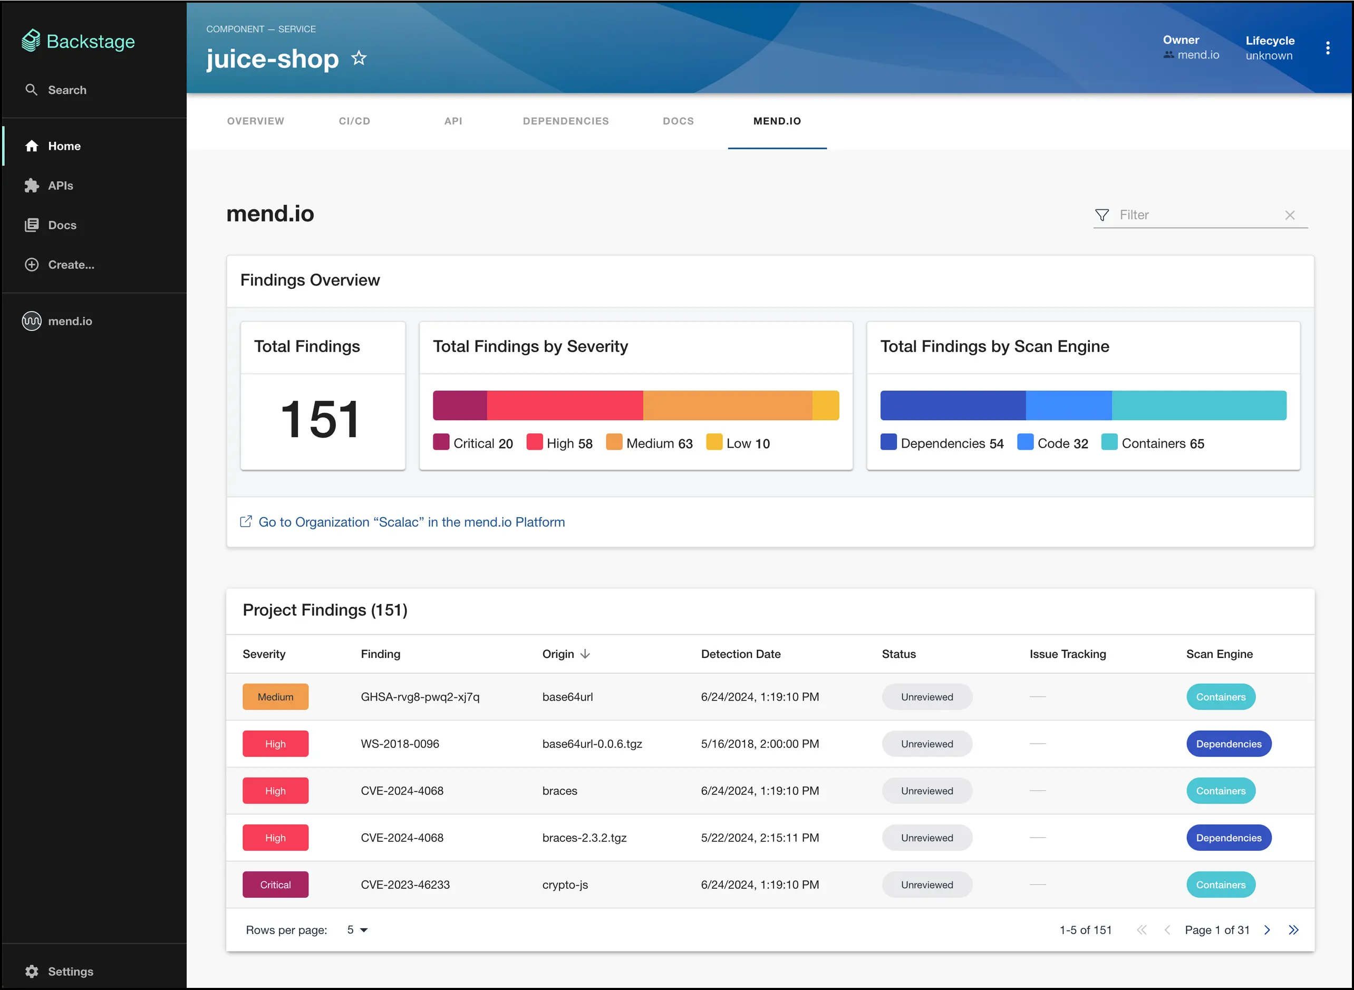Clear the filter with the X icon

[x=1290, y=215]
